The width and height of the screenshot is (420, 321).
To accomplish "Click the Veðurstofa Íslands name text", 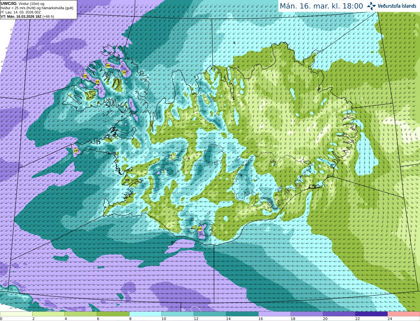I will coord(397,6).
